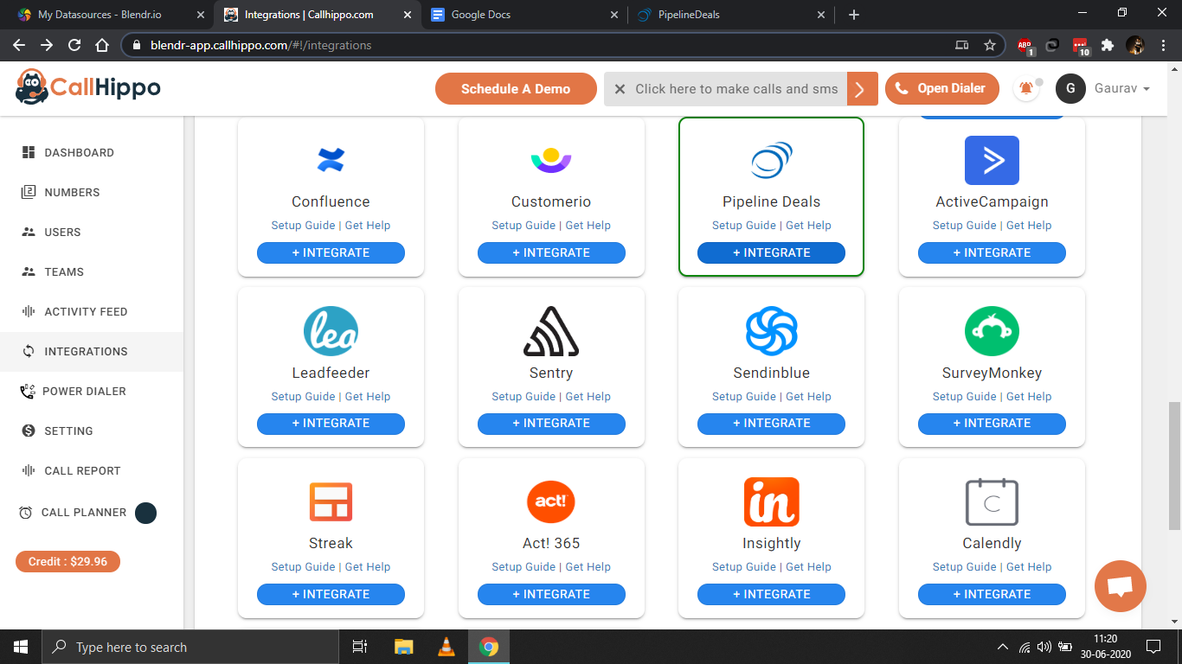Viewport: 1182px width, 664px height.
Task: Open the Setup Guide link for Customerio
Action: click(524, 226)
